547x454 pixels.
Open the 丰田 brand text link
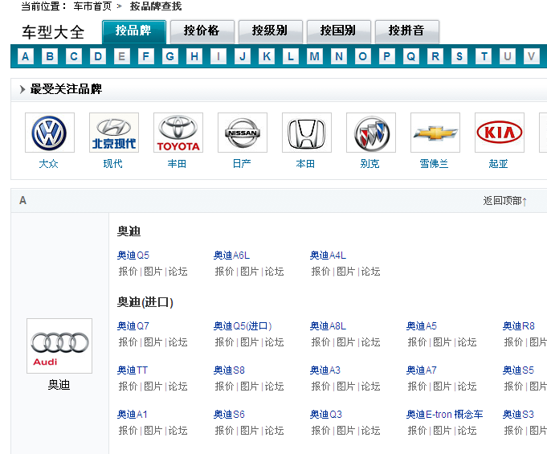click(177, 164)
